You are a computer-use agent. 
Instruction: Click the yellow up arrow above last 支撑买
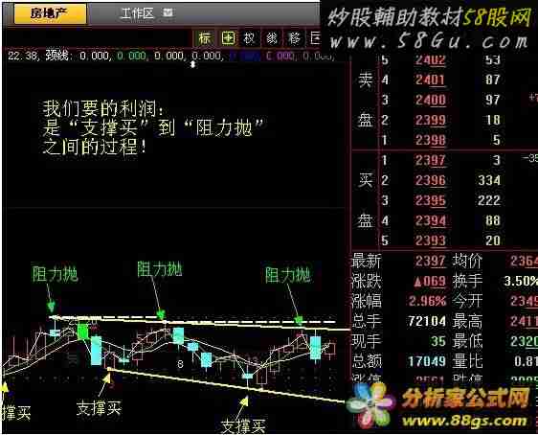(244, 401)
